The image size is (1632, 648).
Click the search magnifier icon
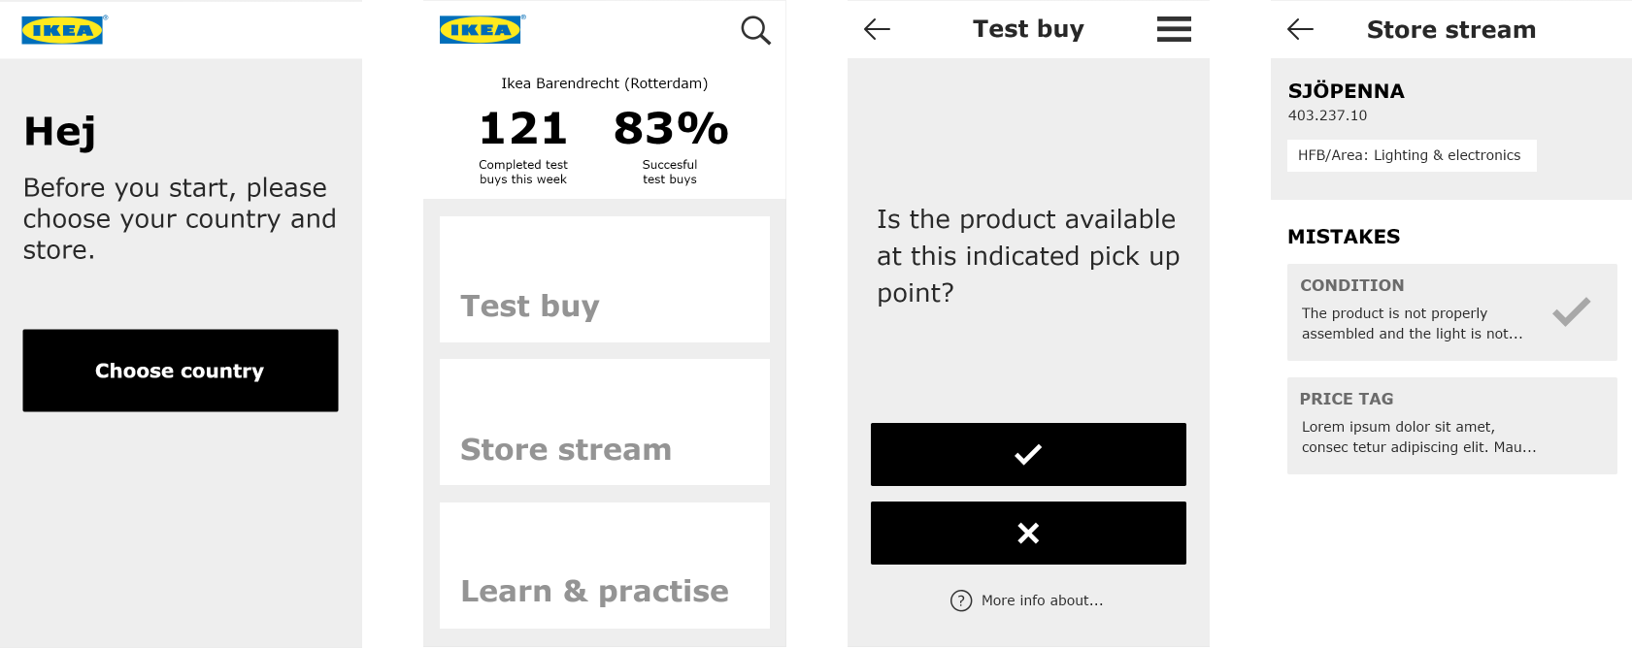[755, 30]
